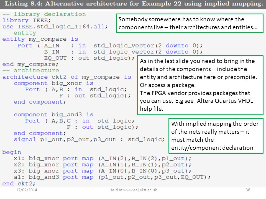Click the EQ_OUT port declaration line
Viewport: 266px width, 199px height.
[89, 58]
